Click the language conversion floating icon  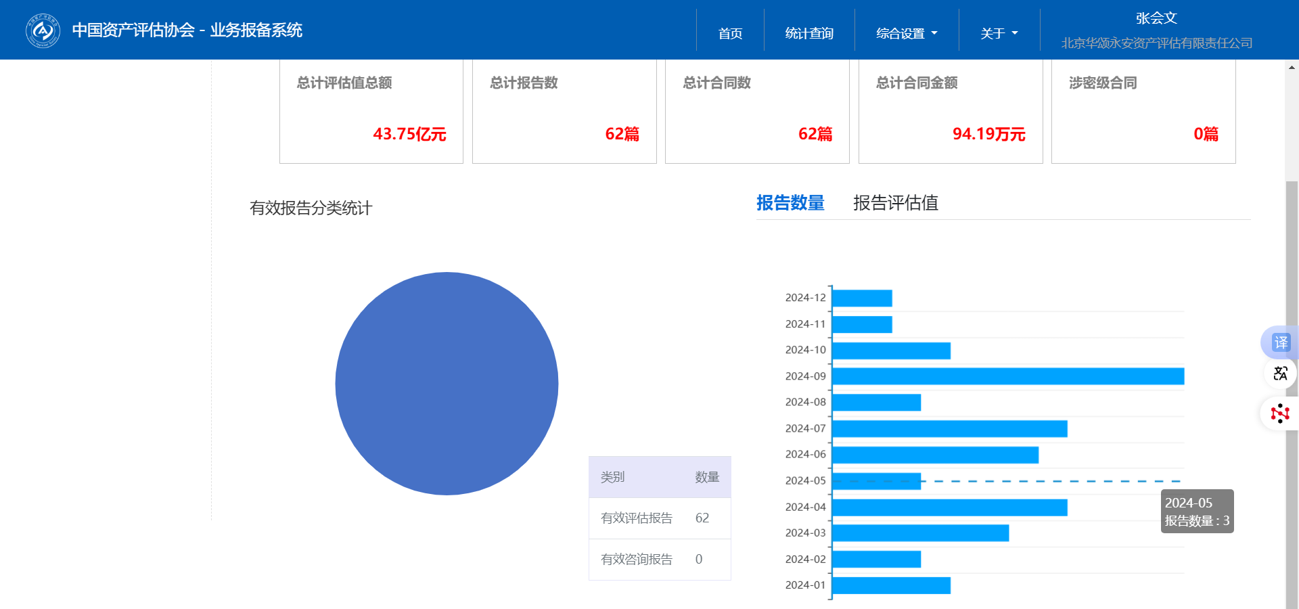pyautogui.click(x=1280, y=374)
